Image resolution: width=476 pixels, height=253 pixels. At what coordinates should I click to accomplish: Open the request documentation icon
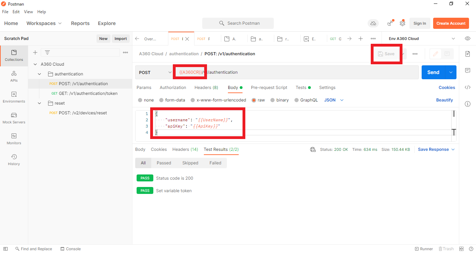click(468, 54)
